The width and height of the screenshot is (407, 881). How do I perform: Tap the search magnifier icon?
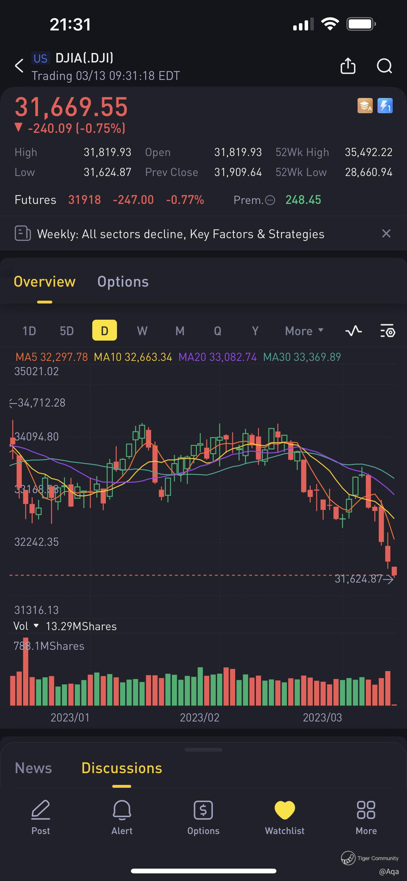coord(384,66)
